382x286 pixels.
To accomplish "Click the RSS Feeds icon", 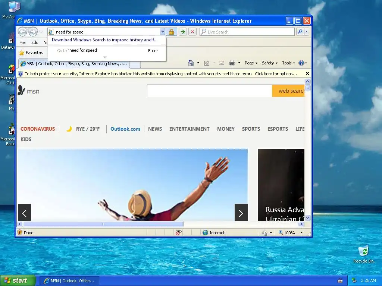I will pos(207,63).
